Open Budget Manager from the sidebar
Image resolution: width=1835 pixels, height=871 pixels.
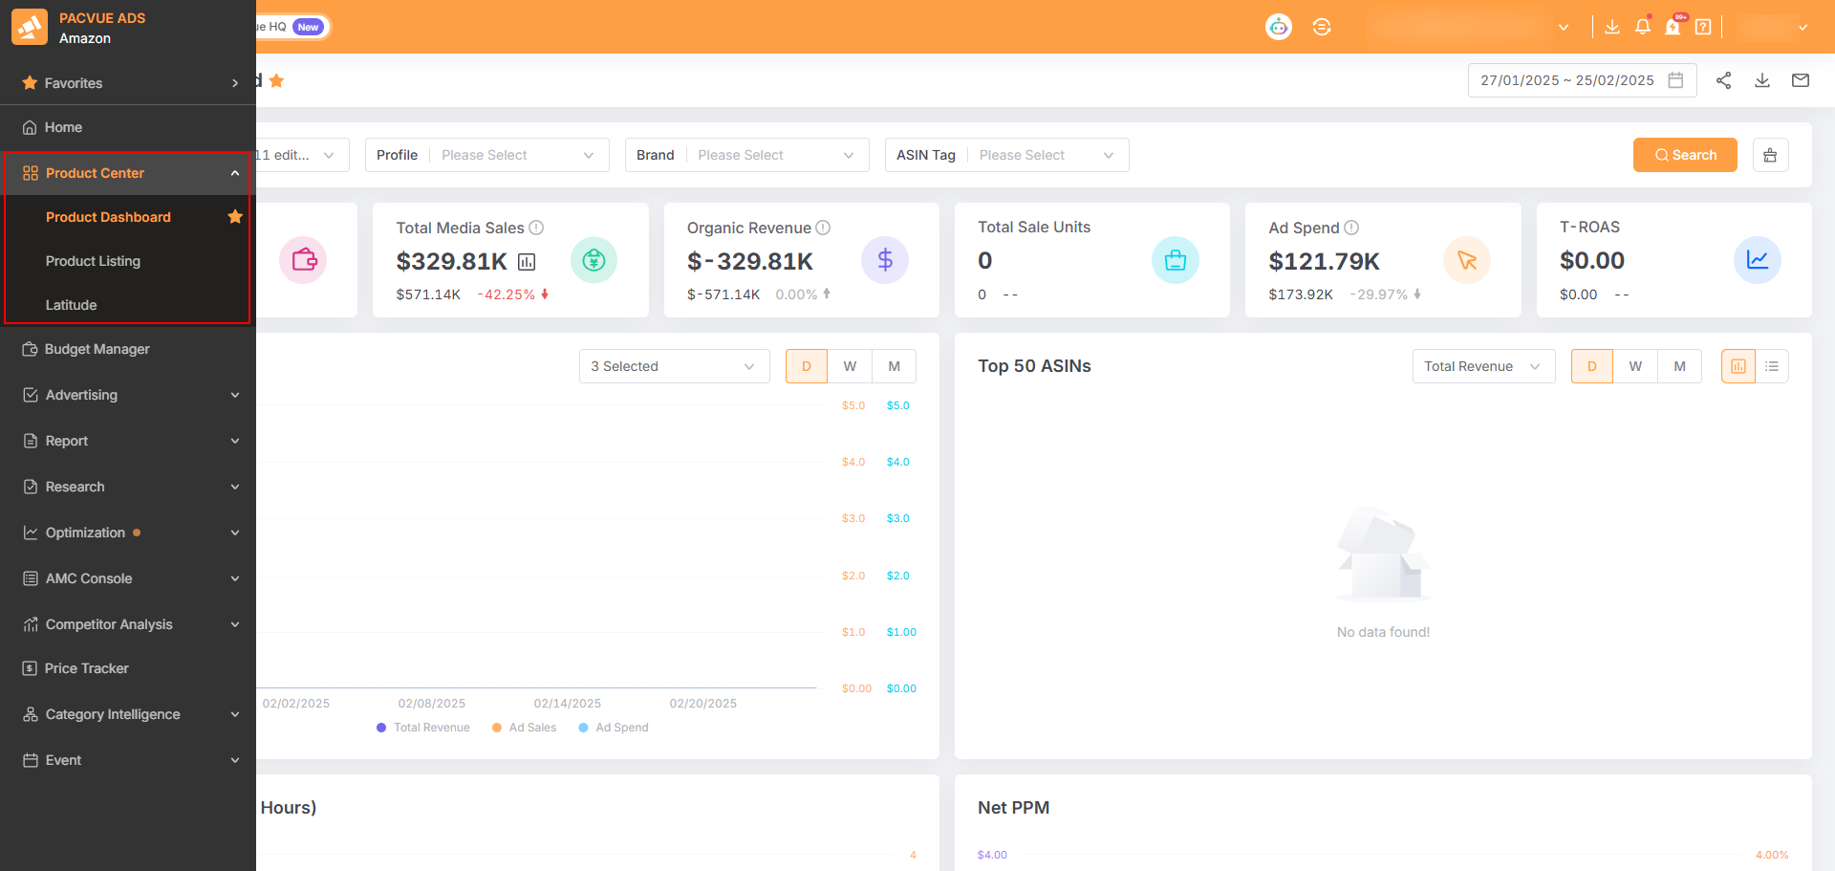point(97,348)
